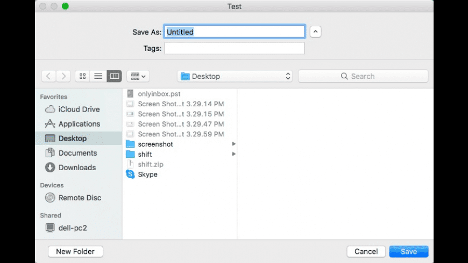Click in the Search field
The height and width of the screenshot is (263, 468).
[x=363, y=76]
